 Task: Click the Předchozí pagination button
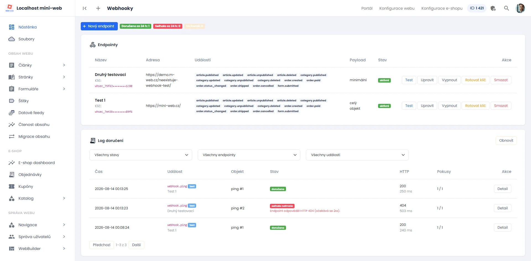tap(101, 245)
